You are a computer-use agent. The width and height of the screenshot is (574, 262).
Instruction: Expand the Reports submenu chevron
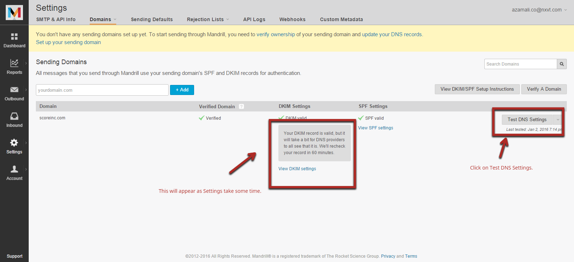tap(26, 63)
